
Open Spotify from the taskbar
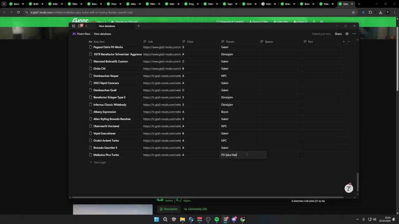point(217,219)
